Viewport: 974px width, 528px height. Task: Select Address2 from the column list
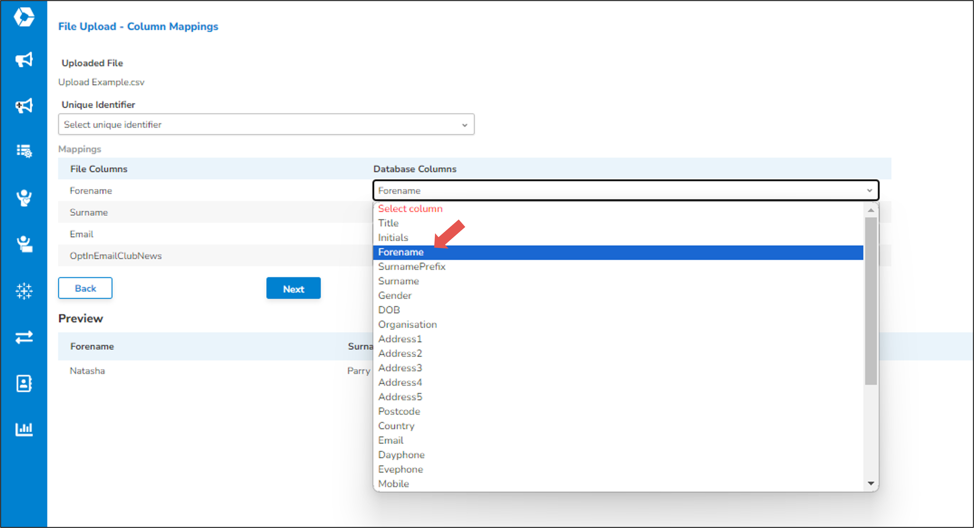[618, 354]
